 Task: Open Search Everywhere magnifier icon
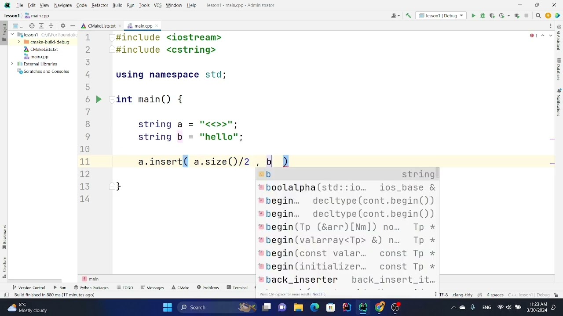538,16
